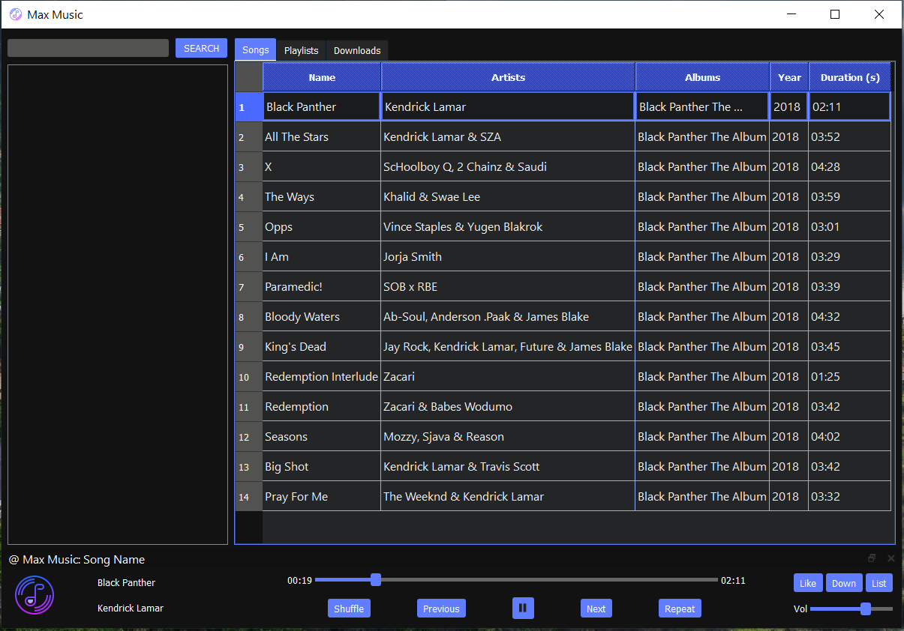This screenshot has width=904, height=631.
Task: Click the pause button icon
Action: pyautogui.click(x=523, y=608)
